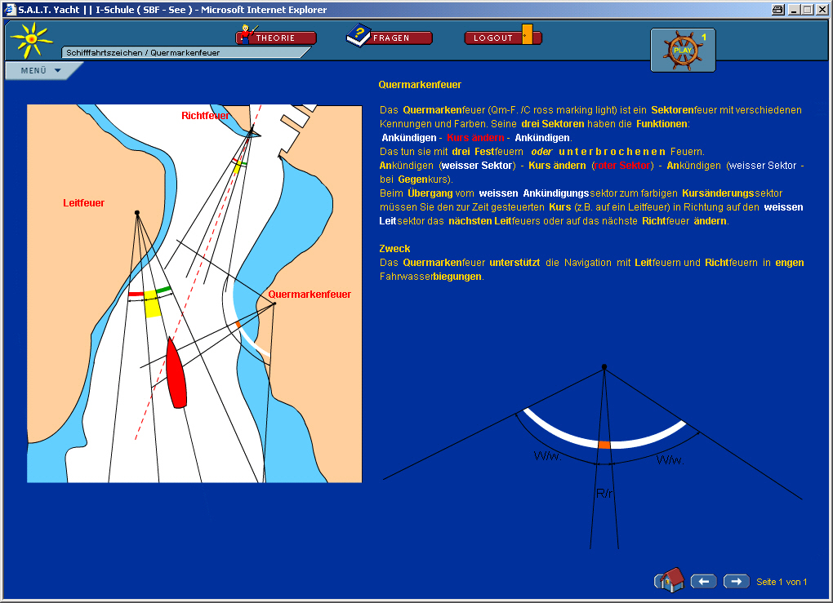Click the 'Zweck' subheading

(x=394, y=248)
